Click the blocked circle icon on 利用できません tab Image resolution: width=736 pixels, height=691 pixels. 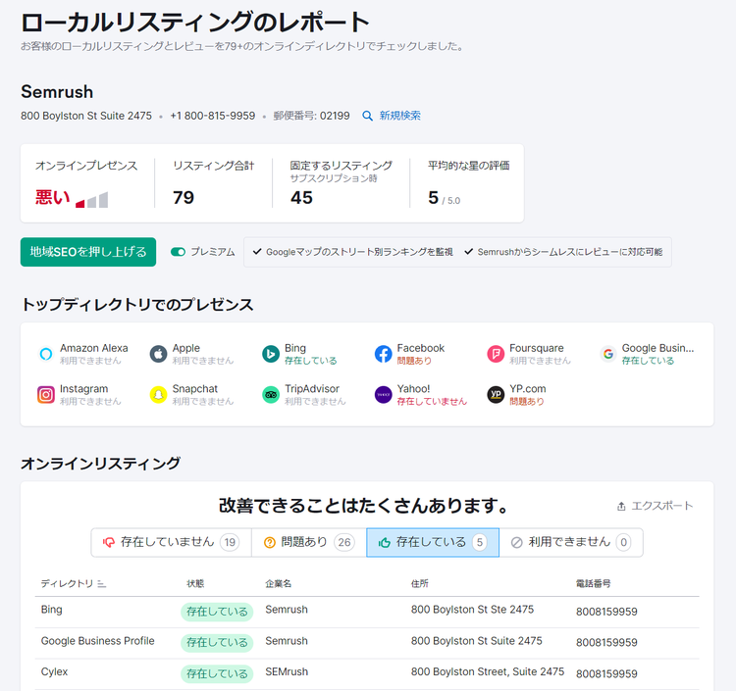(x=516, y=542)
